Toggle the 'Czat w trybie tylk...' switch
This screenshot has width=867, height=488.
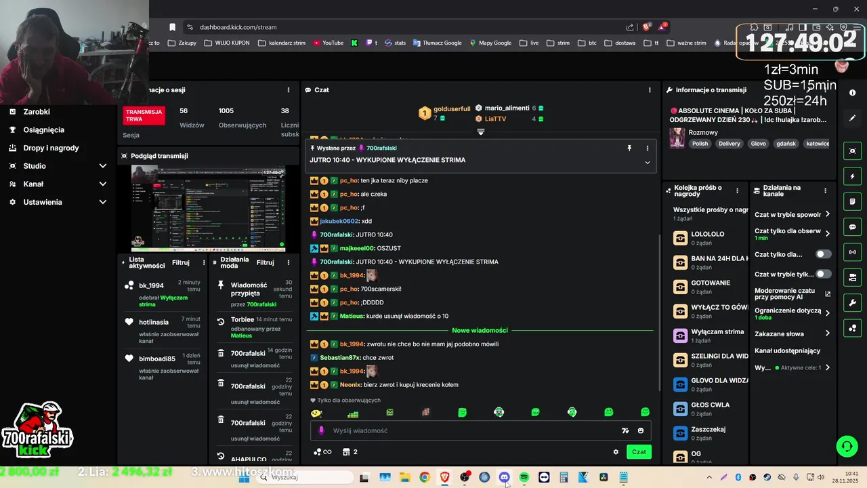tap(824, 274)
